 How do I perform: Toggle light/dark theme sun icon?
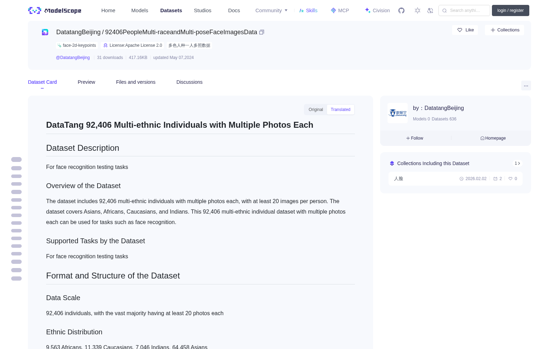pyautogui.click(x=418, y=10)
